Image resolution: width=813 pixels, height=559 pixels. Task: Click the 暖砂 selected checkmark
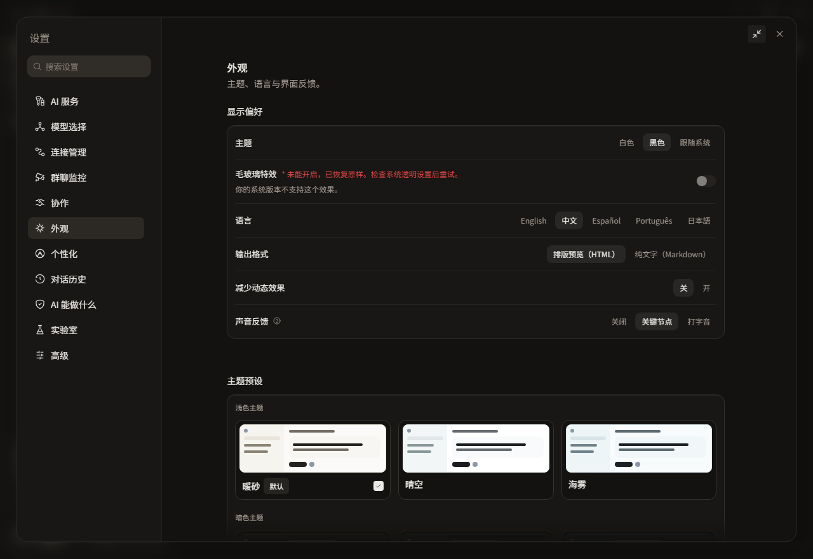pos(379,486)
